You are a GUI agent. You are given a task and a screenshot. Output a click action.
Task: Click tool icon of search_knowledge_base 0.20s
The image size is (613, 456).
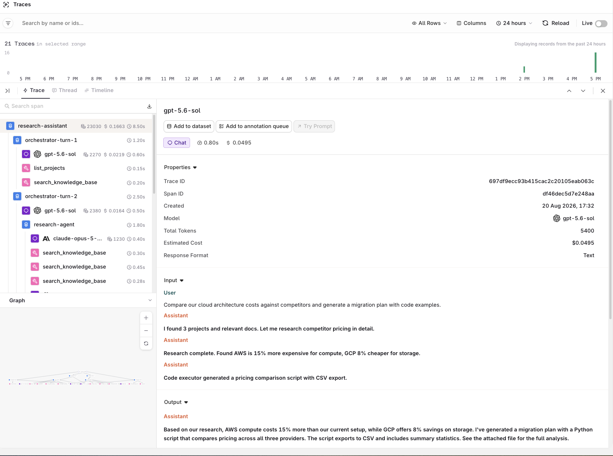pyautogui.click(x=26, y=182)
